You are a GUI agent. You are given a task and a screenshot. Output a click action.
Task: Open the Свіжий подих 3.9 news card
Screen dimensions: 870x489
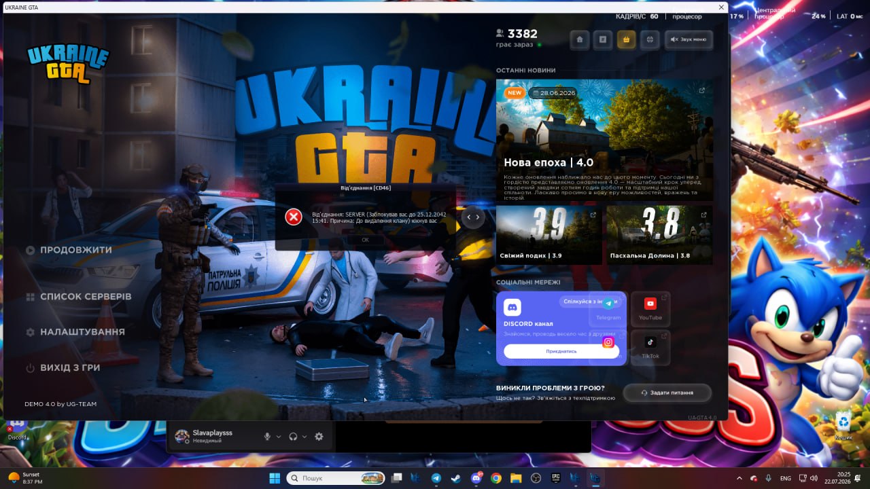point(549,235)
